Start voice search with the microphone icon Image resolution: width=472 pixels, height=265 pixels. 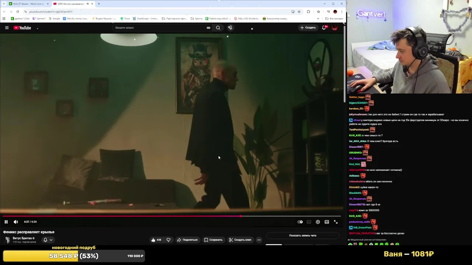tap(230, 28)
